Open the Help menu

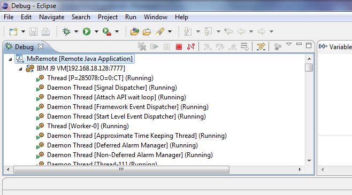click(x=181, y=17)
